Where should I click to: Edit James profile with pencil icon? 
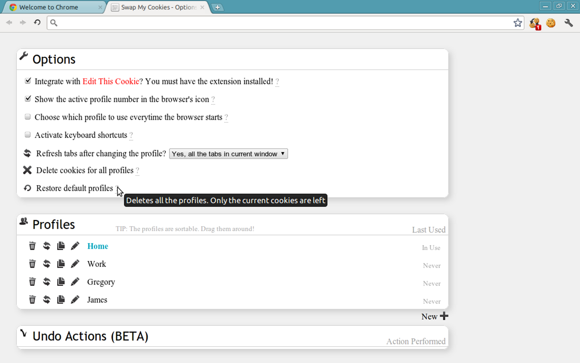click(75, 299)
